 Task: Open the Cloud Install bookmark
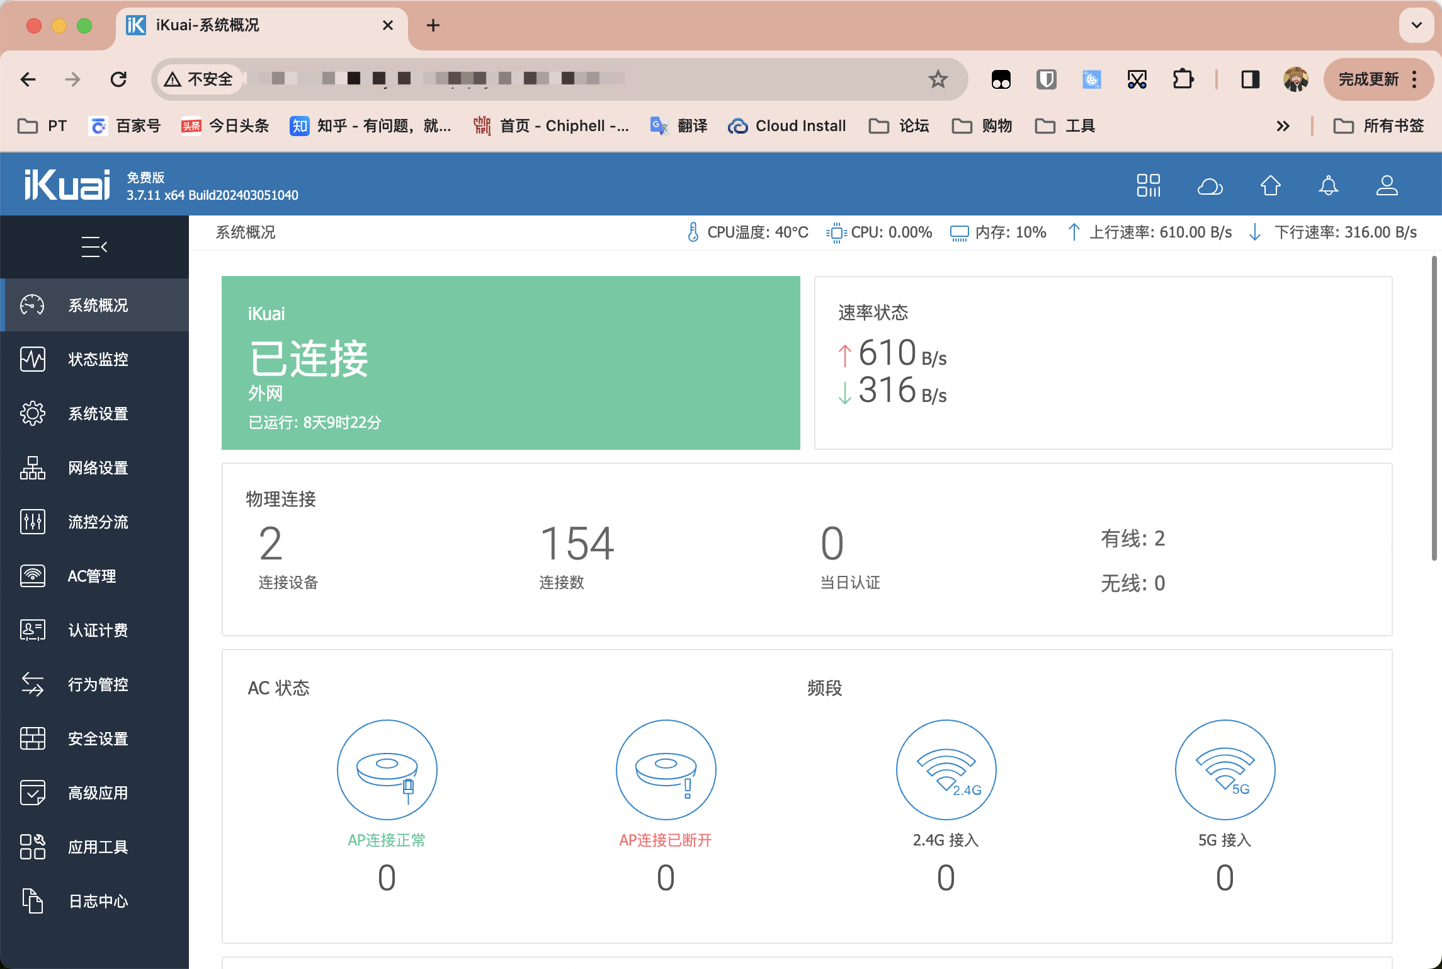point(787,126)
